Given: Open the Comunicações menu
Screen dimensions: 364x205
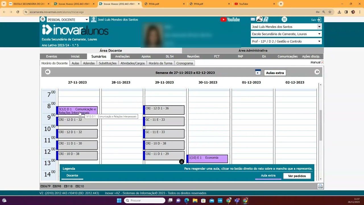Looking at the screenshot, I should coord(288,56).
